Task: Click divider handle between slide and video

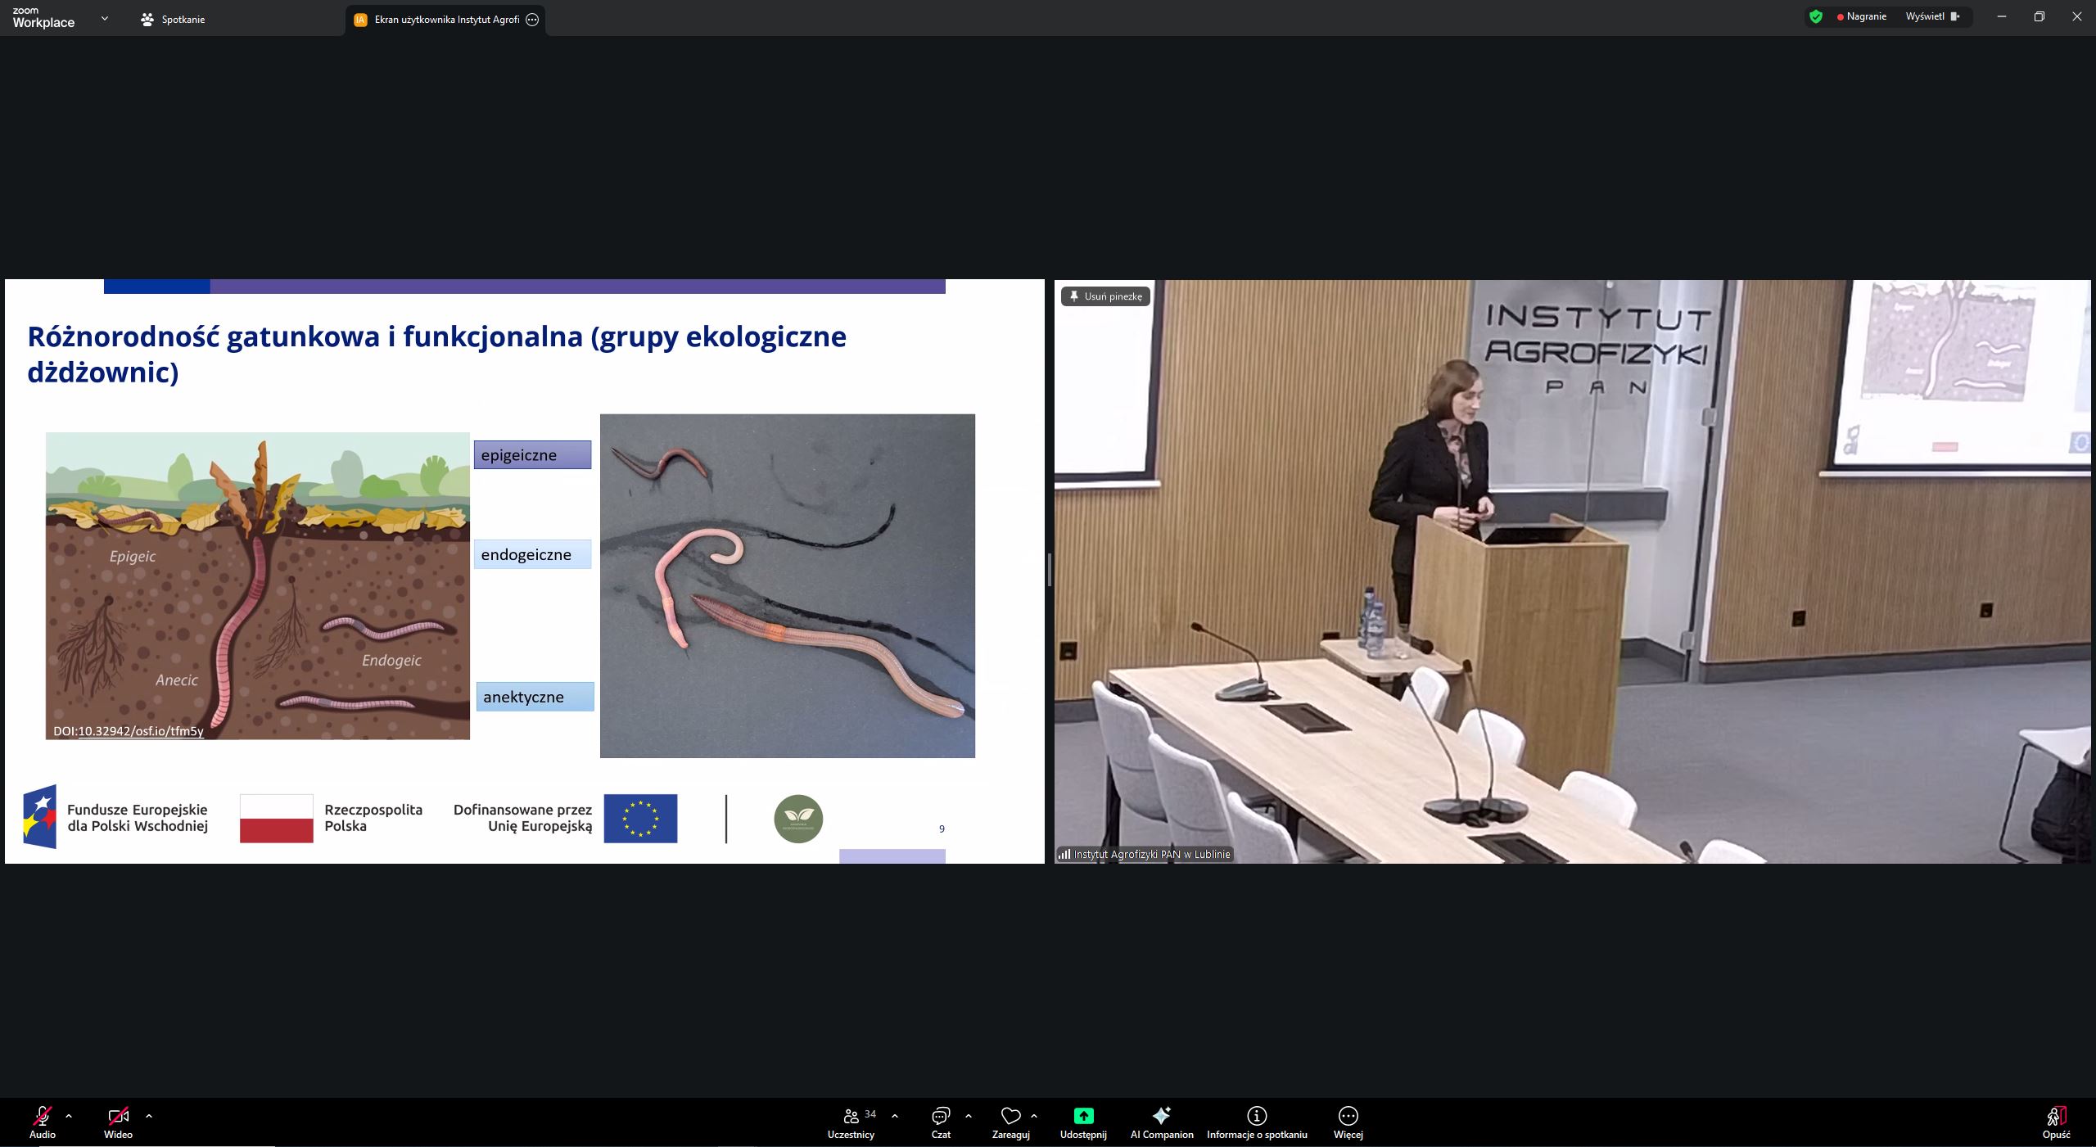Action: (1049, 570)
